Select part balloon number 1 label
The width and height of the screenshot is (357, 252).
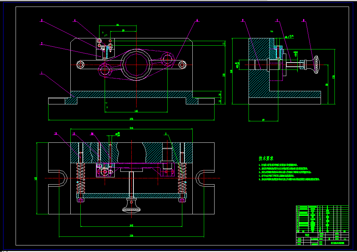42,73
